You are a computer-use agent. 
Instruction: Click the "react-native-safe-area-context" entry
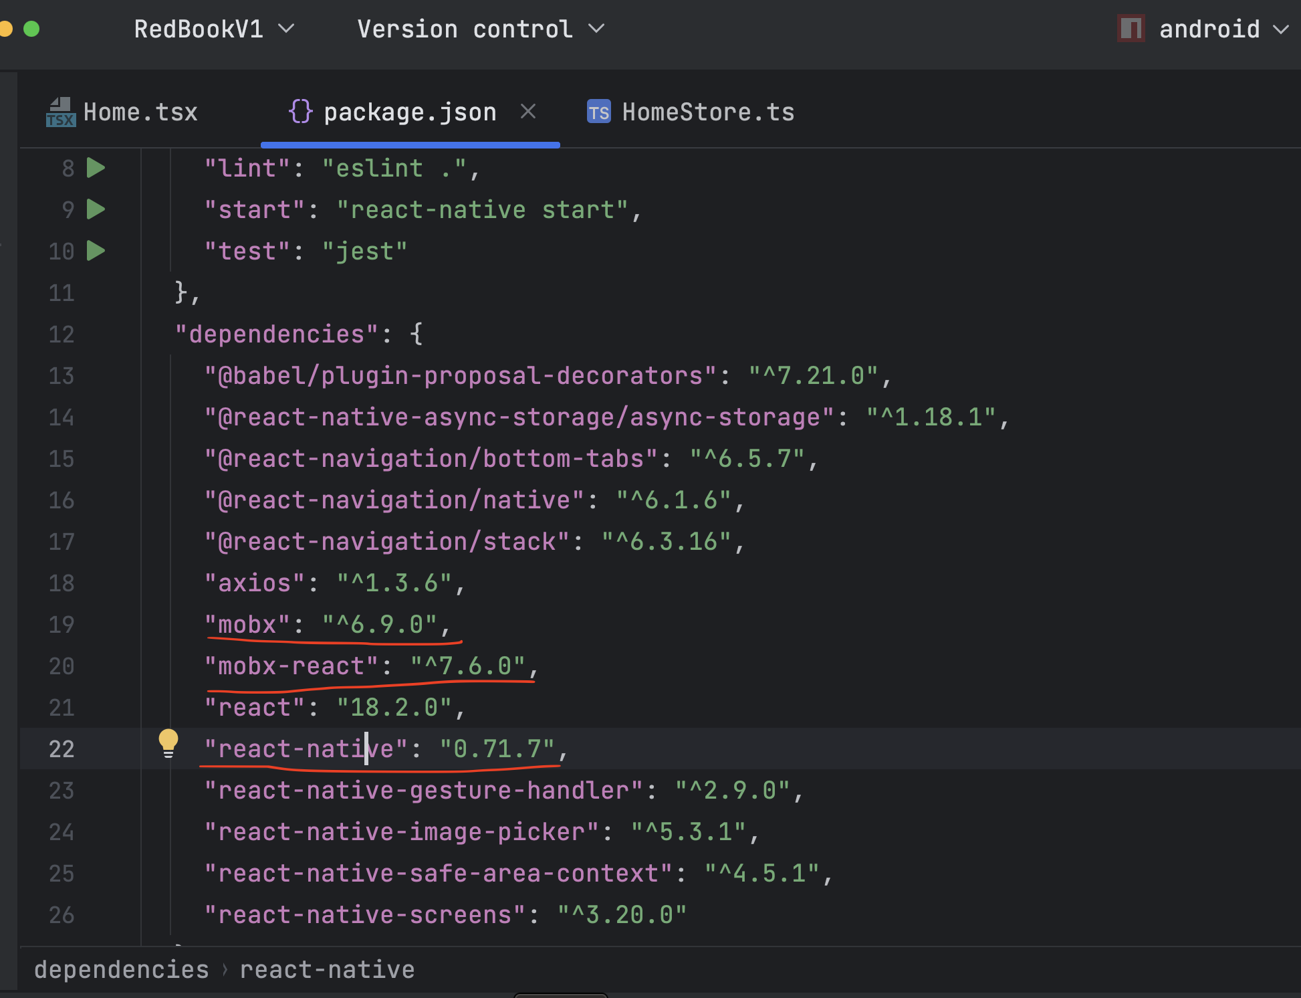point(439,873)
